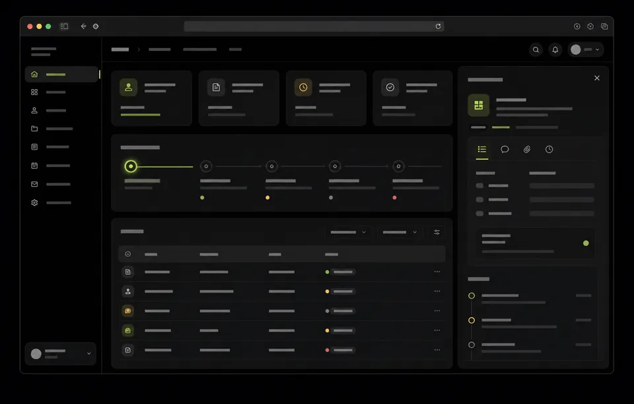The height and width of the screenshot is (404, 634).
Task: Click the browser new tab plus icon
Action: click(x=577, y=26)
